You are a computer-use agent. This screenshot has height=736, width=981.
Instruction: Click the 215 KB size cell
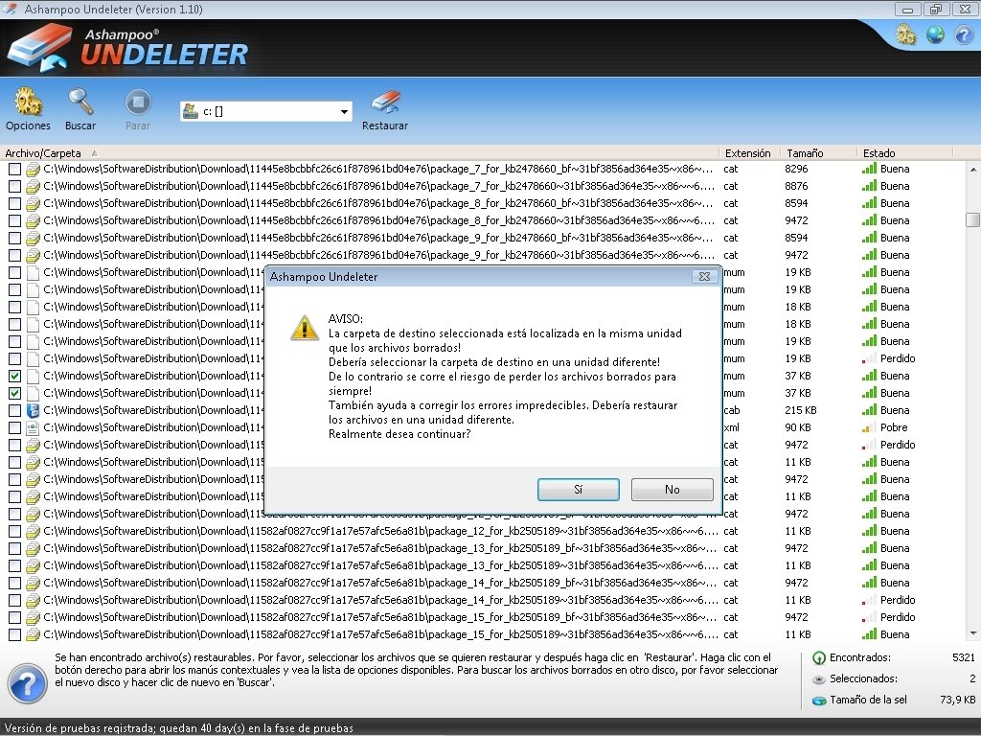coord(800,410)
